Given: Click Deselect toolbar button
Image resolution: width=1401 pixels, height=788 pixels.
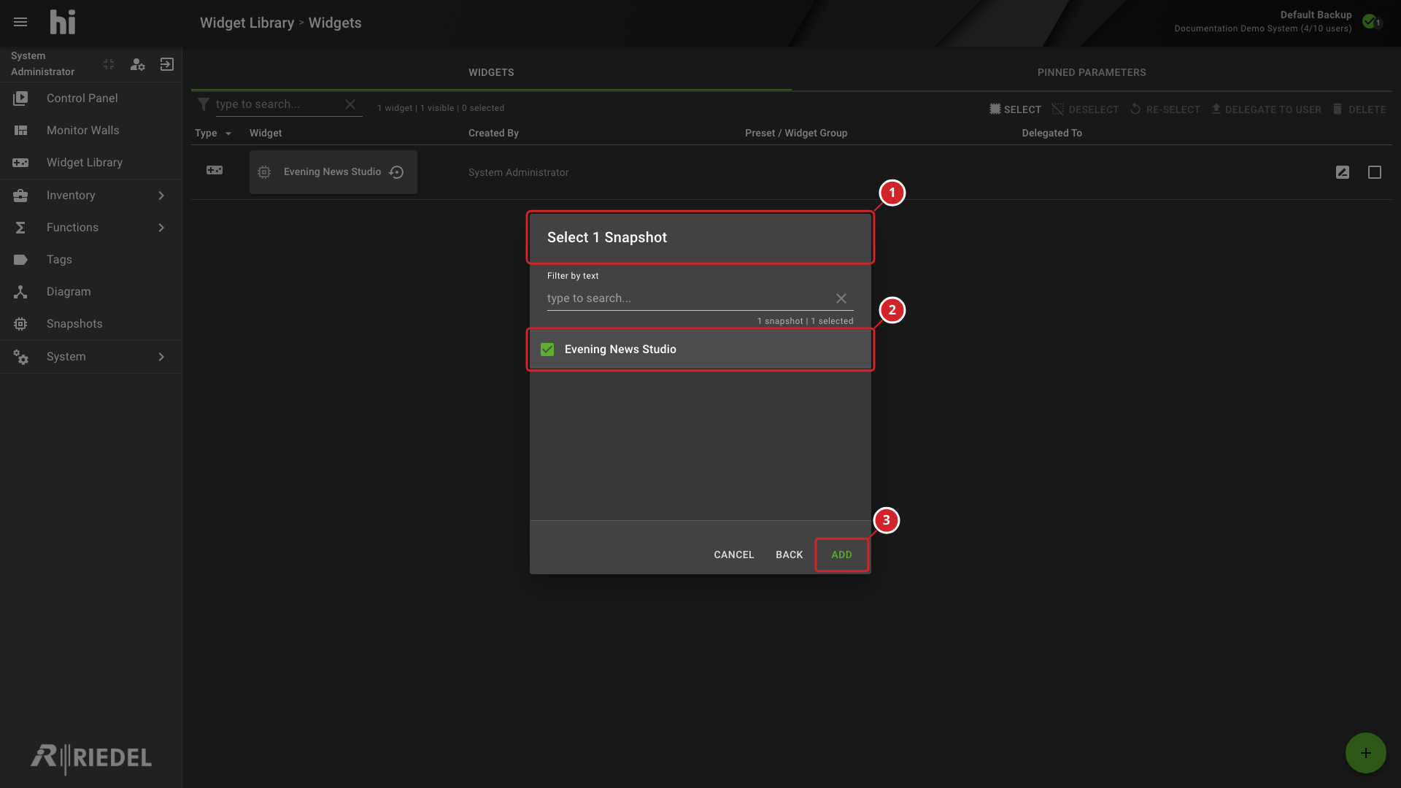Looking at the screenshot, I should pos(1085,109).
